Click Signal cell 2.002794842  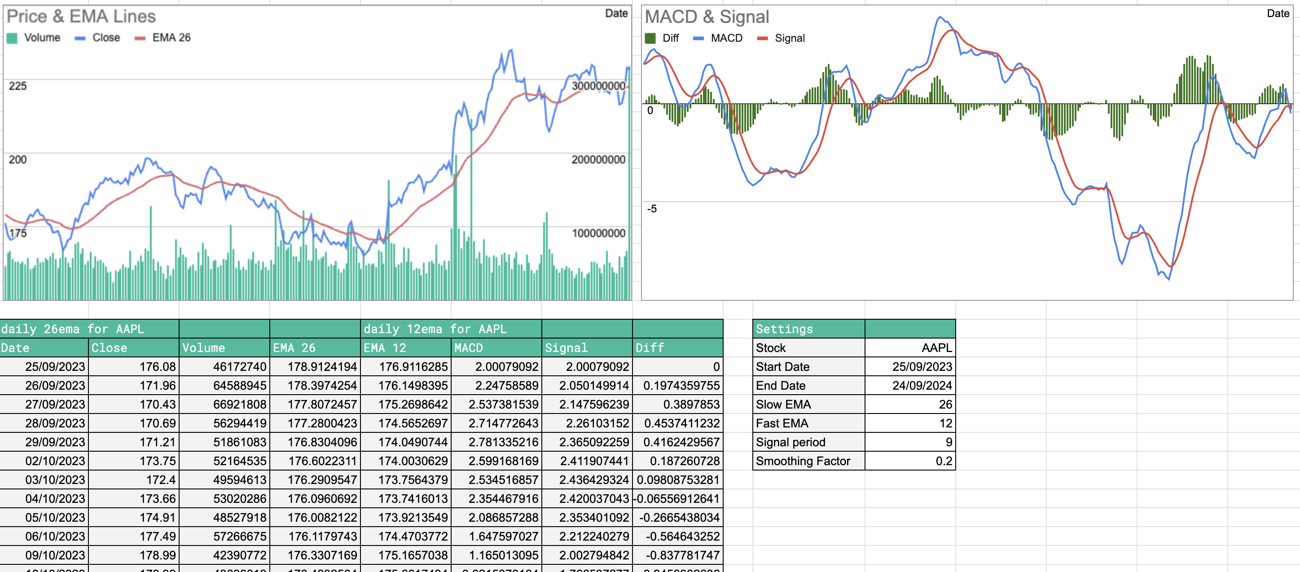tap(587, 555)
